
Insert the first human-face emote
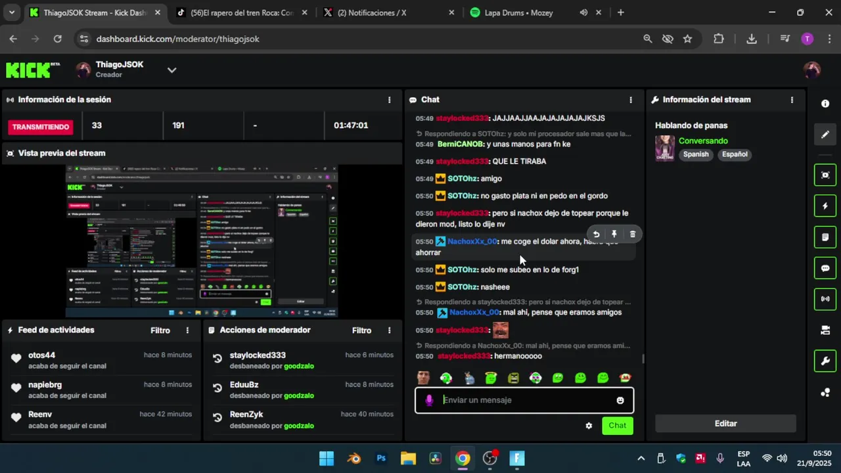[424, 378]
